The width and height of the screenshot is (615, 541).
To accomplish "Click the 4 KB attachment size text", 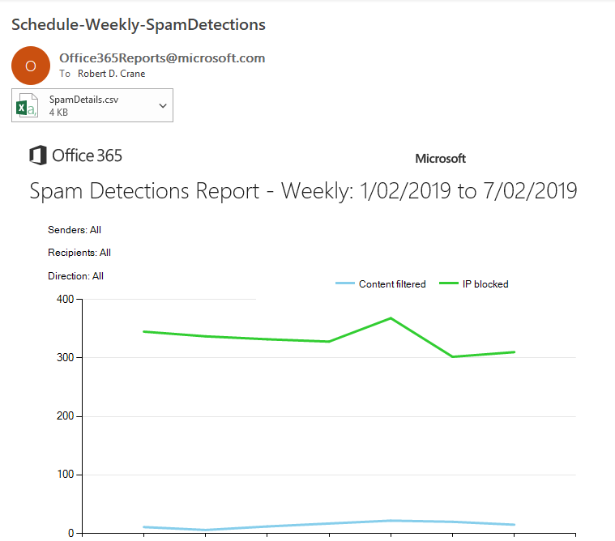I will [58, 113].
